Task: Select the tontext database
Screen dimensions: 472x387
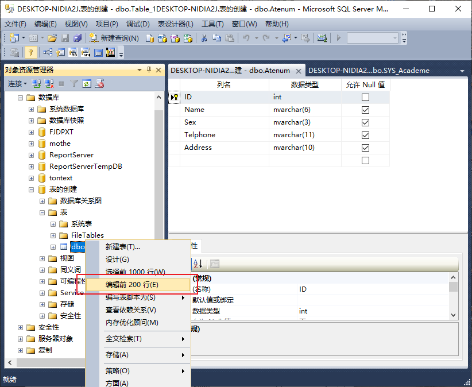Action: pos(61,178)
